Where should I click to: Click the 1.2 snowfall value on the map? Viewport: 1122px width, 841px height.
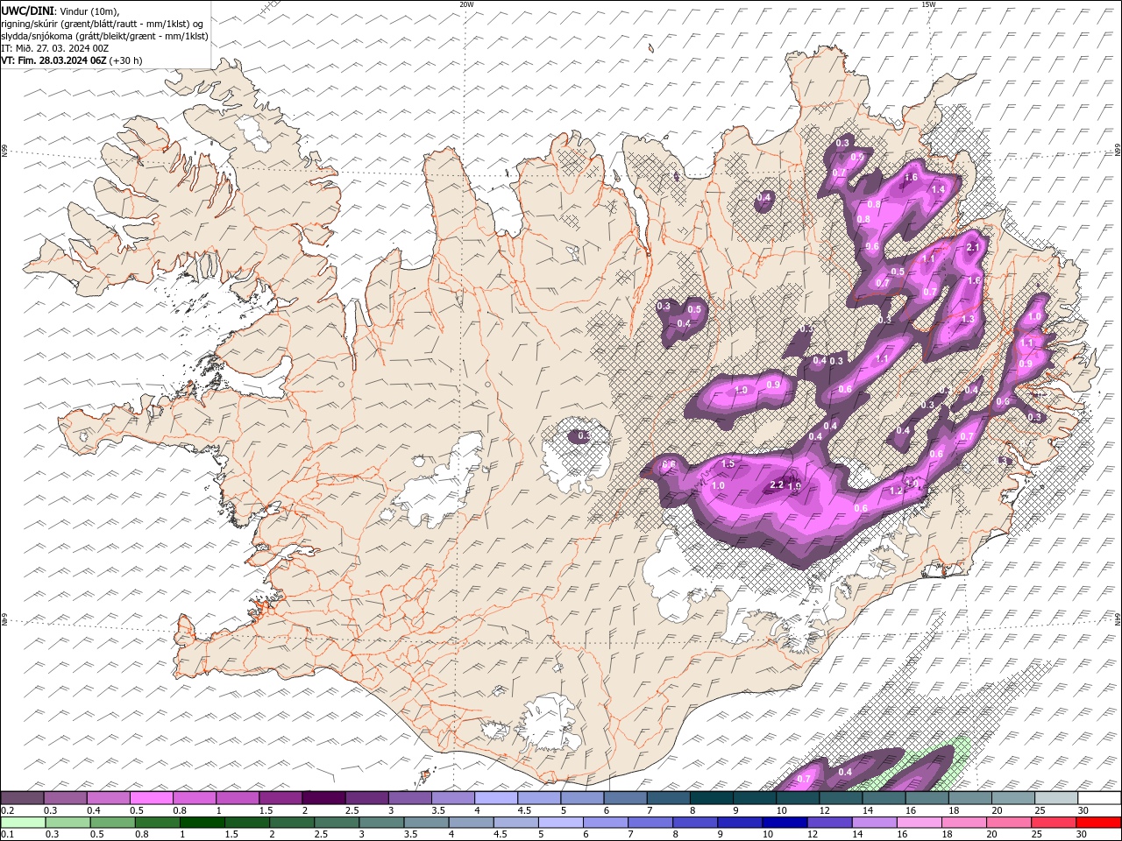tap(896, 491)
